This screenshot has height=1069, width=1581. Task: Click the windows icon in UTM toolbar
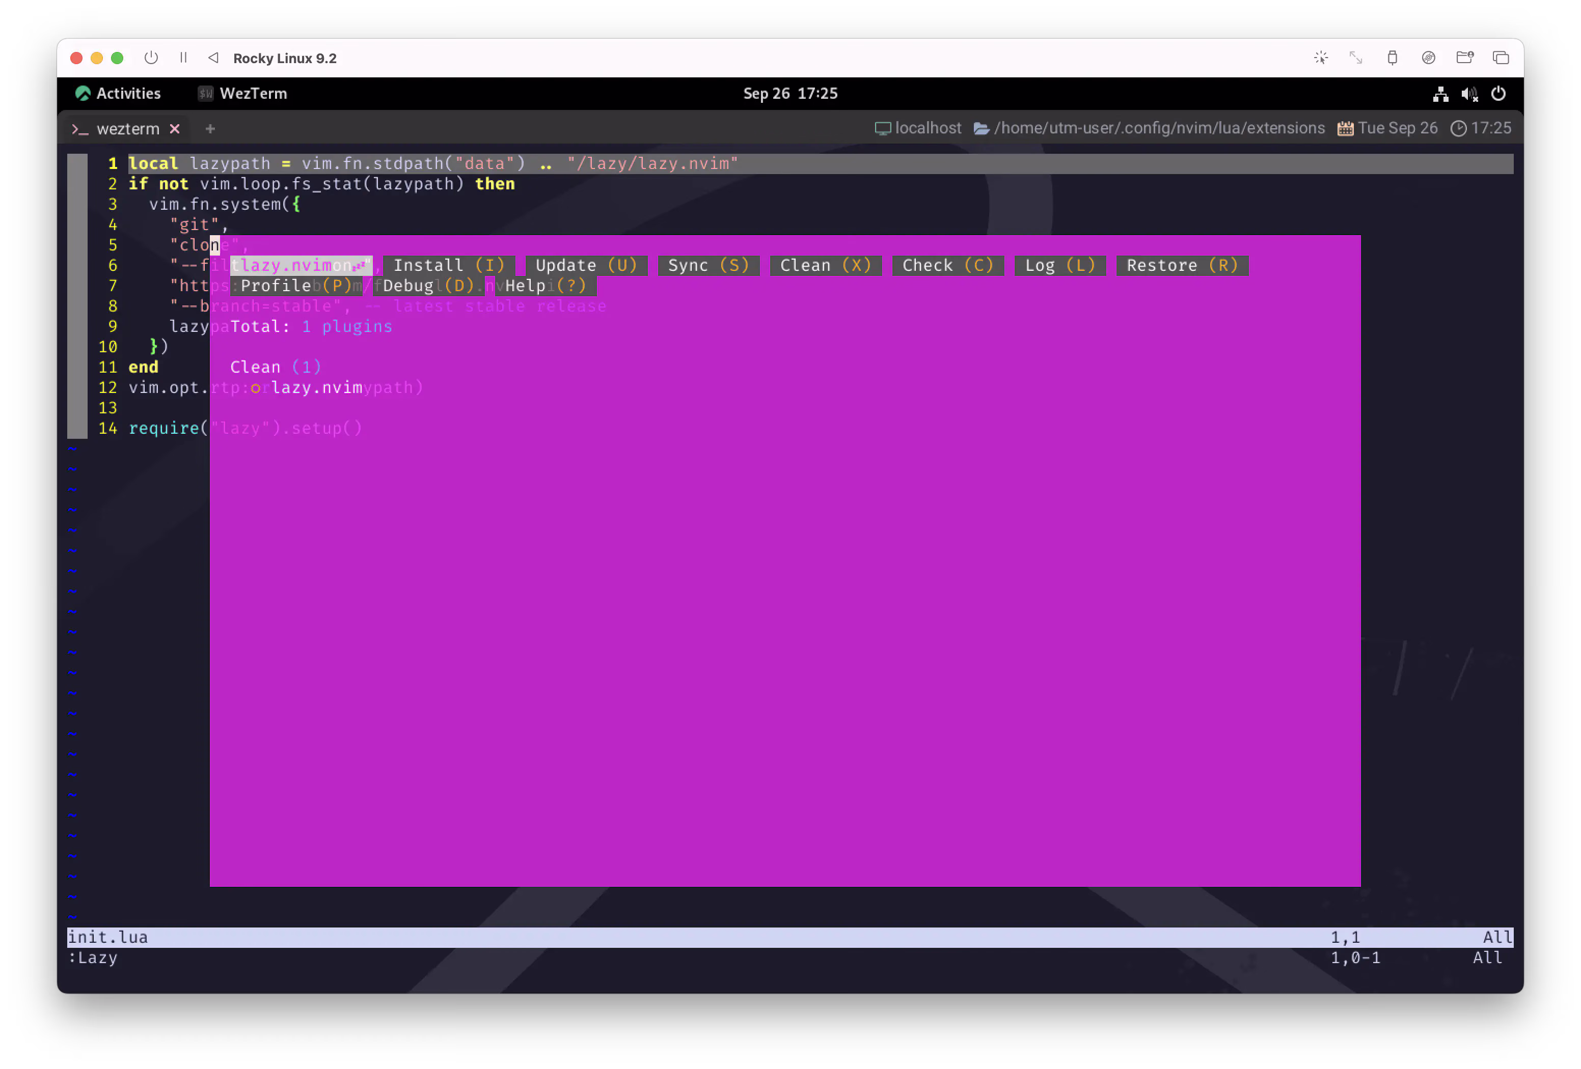click(1501, 58)
